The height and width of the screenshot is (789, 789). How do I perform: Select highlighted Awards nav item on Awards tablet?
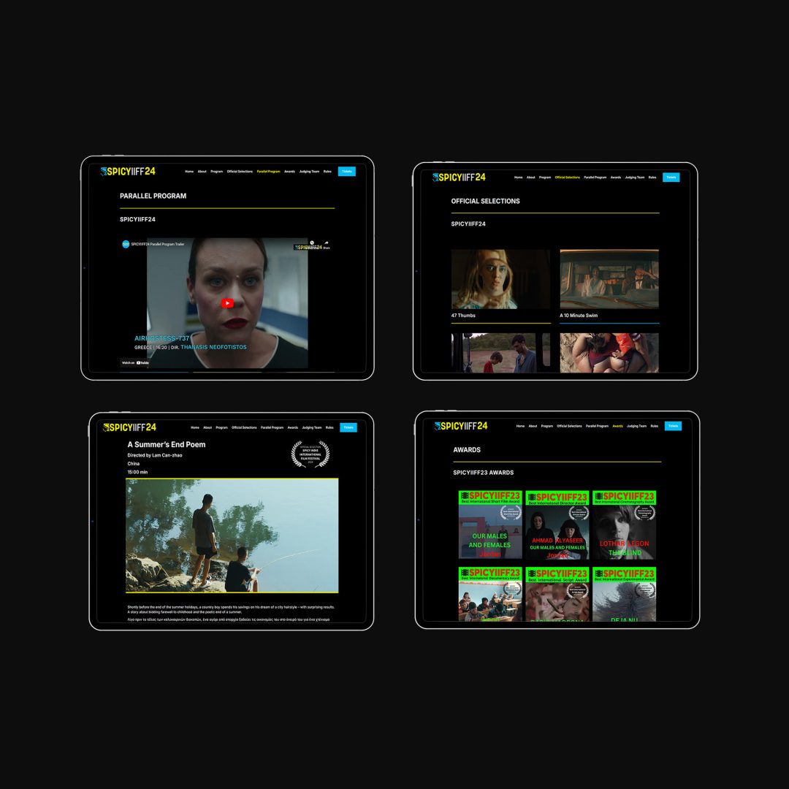(x=617, y=426)
